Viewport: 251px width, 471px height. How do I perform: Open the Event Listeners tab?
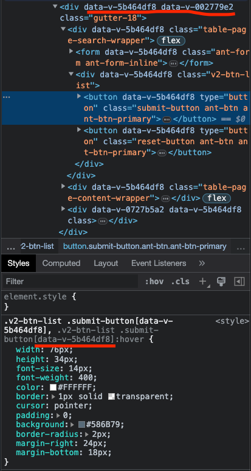pyautogui.click(x=159, y=263)
